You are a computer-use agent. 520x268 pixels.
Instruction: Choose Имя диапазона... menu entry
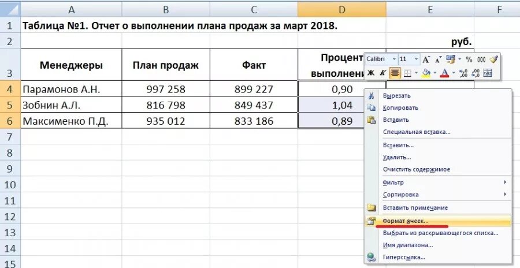point(438,245)
